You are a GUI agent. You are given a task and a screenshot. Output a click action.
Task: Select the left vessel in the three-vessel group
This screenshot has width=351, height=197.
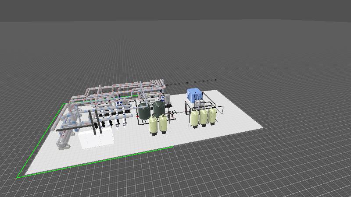[194, 118]
